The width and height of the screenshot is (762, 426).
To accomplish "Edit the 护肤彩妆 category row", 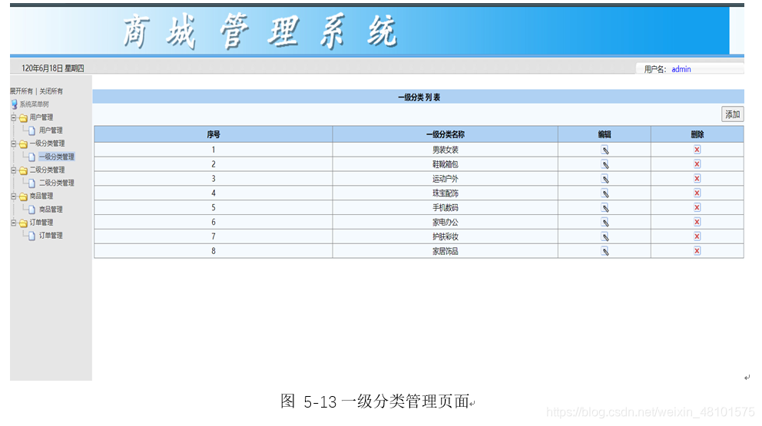I will (605, 237).
